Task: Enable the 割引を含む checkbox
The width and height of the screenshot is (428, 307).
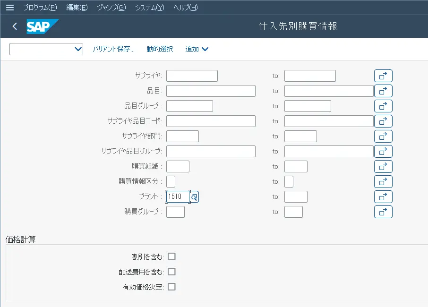Action: point(171,256)
